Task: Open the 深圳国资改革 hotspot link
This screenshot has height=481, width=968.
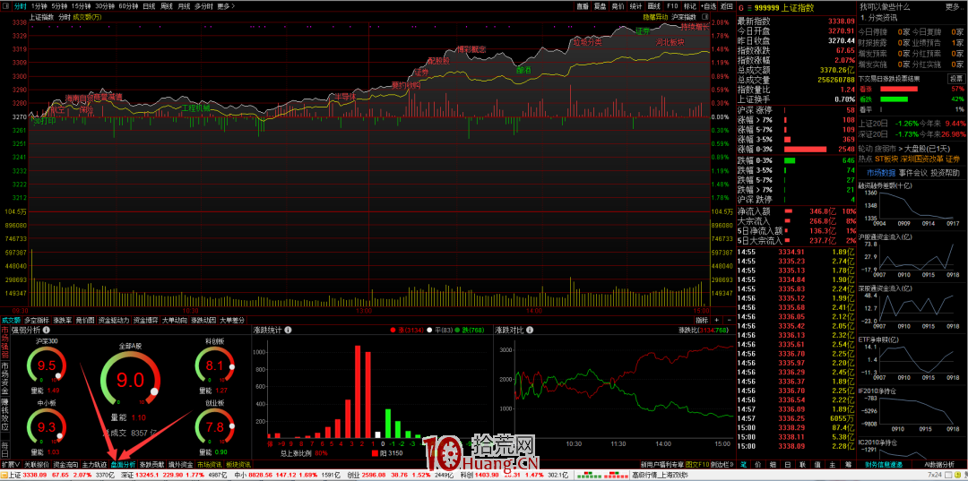Action: pos(920,159)
